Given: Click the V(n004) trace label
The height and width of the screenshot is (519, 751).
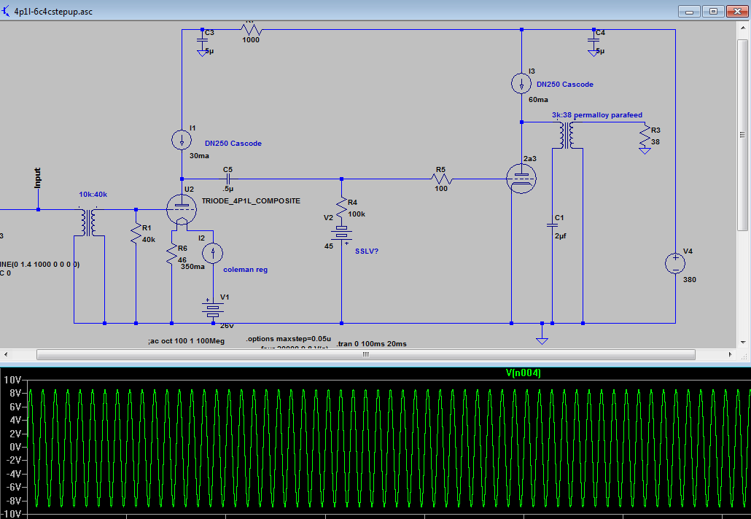Looking at the screenshot, I should [523, 373].
